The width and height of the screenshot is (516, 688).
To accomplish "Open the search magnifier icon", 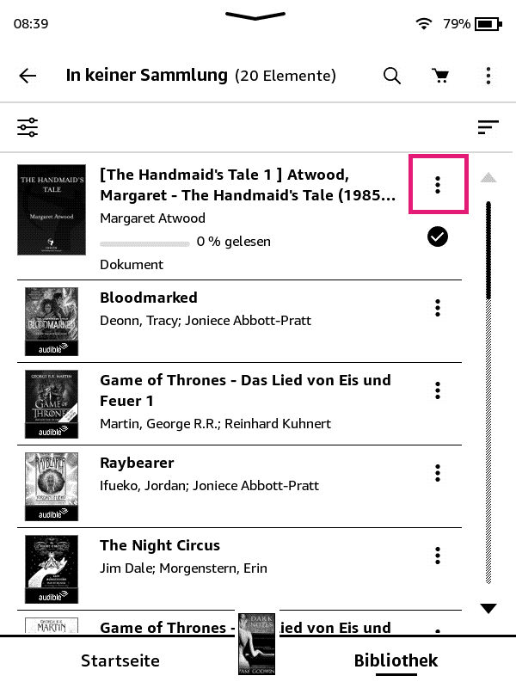I will (x=392, y=76).
